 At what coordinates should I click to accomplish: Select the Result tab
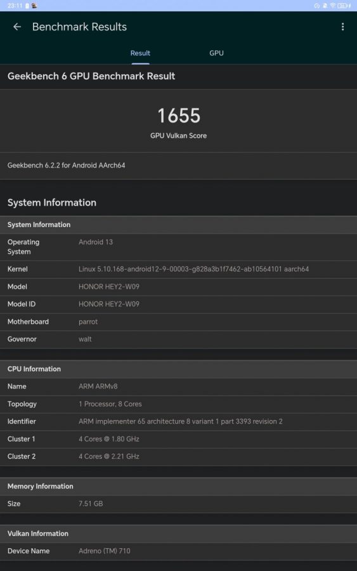(140, 53)
